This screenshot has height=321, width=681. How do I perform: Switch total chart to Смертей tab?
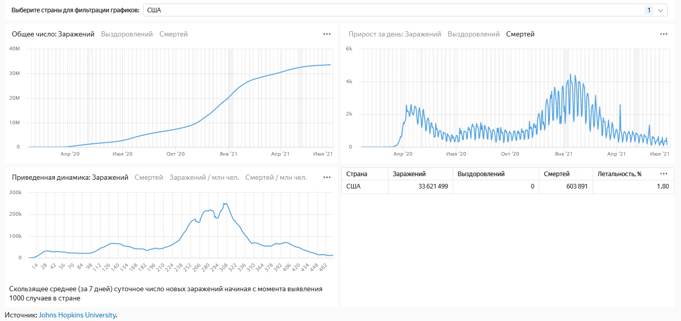[173, 34]
